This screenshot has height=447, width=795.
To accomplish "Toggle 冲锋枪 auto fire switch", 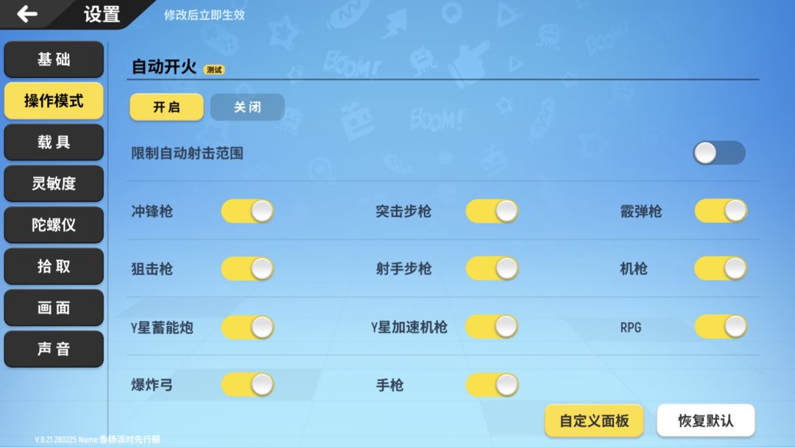I will pos(247,211).
